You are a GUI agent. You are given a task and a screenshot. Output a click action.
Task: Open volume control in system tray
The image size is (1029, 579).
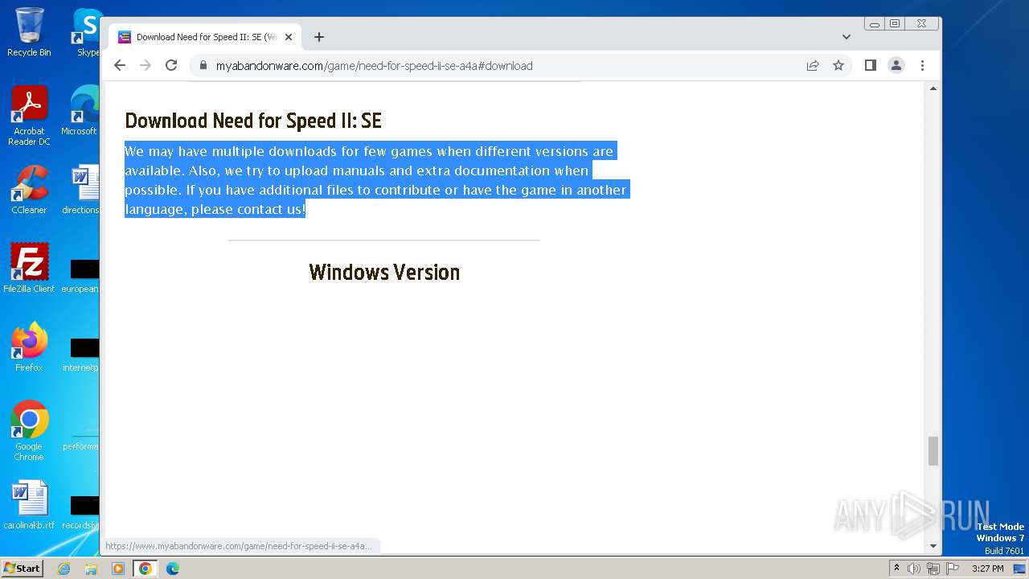[914, 569]
